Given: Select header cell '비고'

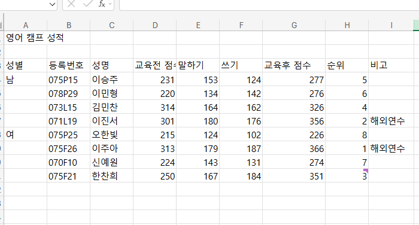Looking at the screenshot, I should coord(391,65).
